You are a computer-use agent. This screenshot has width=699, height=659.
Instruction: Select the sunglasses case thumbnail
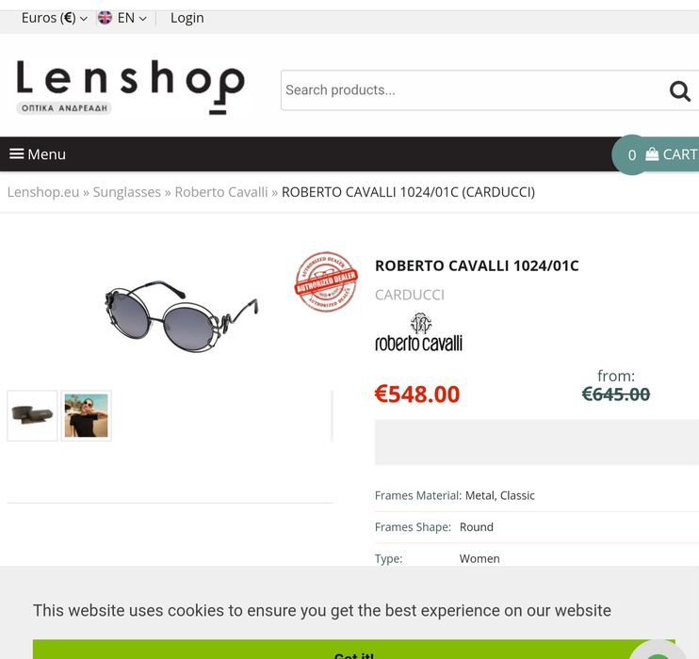(x=32, y=416)
